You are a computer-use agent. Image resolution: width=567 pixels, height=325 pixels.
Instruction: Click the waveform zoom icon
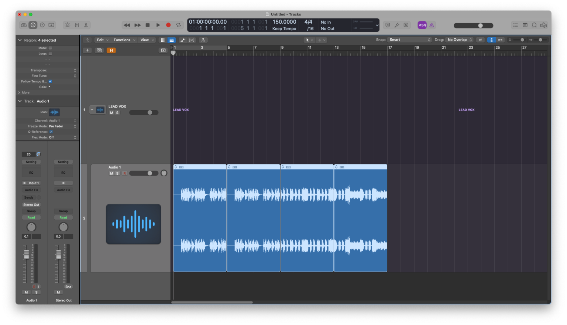pyautogui.click(x=480, y=40)
